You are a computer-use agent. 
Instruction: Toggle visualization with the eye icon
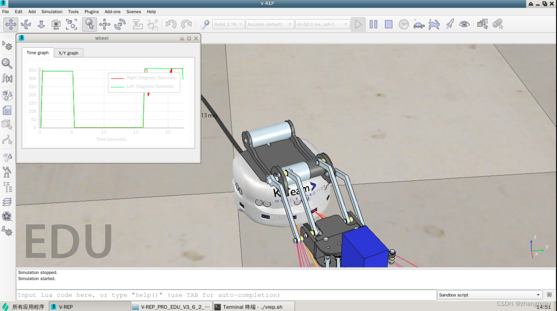[464, 24]
